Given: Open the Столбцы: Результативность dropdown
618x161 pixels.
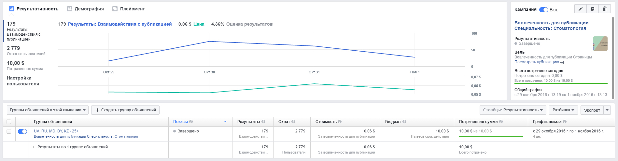Looking at the screenshot, I should click(513, 110).
